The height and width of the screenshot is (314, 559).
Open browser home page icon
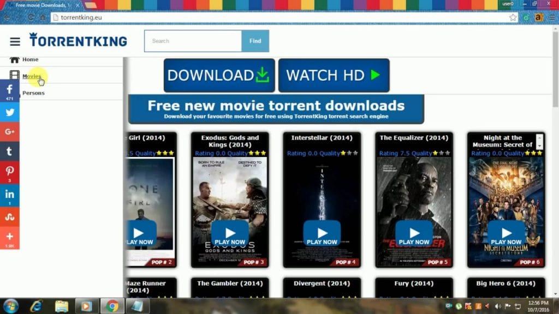pyautogui.click(x=43, y=17)
